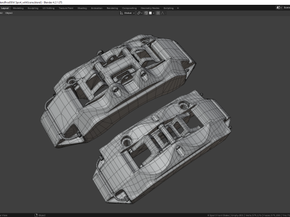Switch to the Layout workspace tab
The width and height of the screenshot is (290, 217).
coord(5,8)
